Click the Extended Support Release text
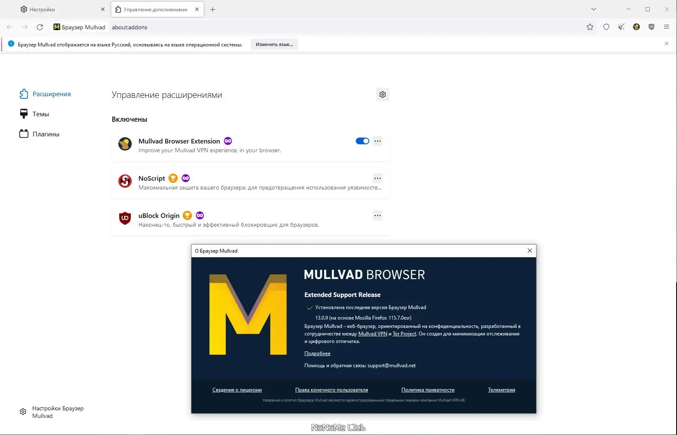The height and width of the screenshot is (435, 677). [342, 295]
